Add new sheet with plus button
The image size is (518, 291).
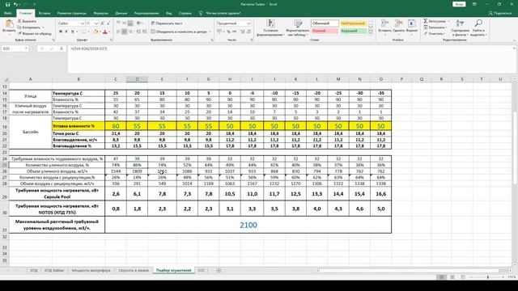coord(219,270)
